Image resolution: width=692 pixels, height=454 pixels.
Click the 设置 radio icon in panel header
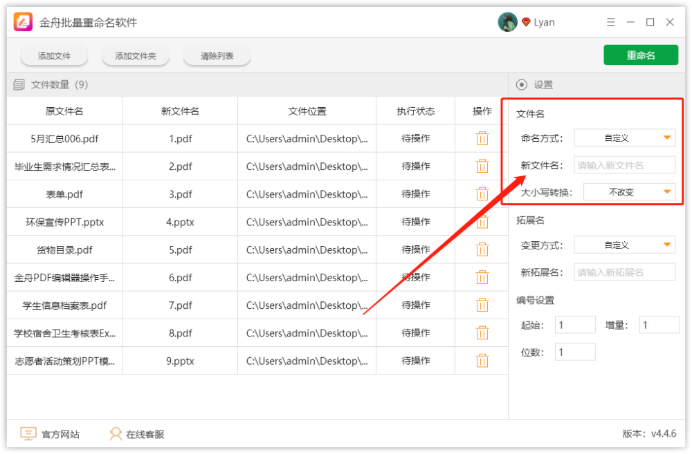click(522, 85)
